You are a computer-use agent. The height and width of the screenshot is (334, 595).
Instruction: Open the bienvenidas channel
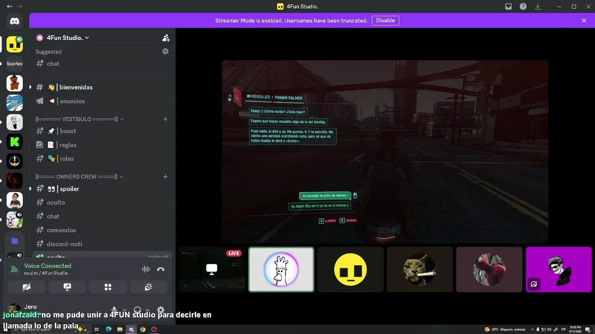102,87
